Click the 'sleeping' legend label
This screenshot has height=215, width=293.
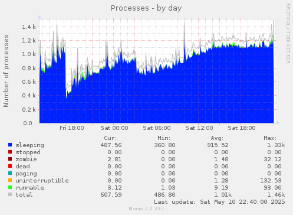(30, 145)
